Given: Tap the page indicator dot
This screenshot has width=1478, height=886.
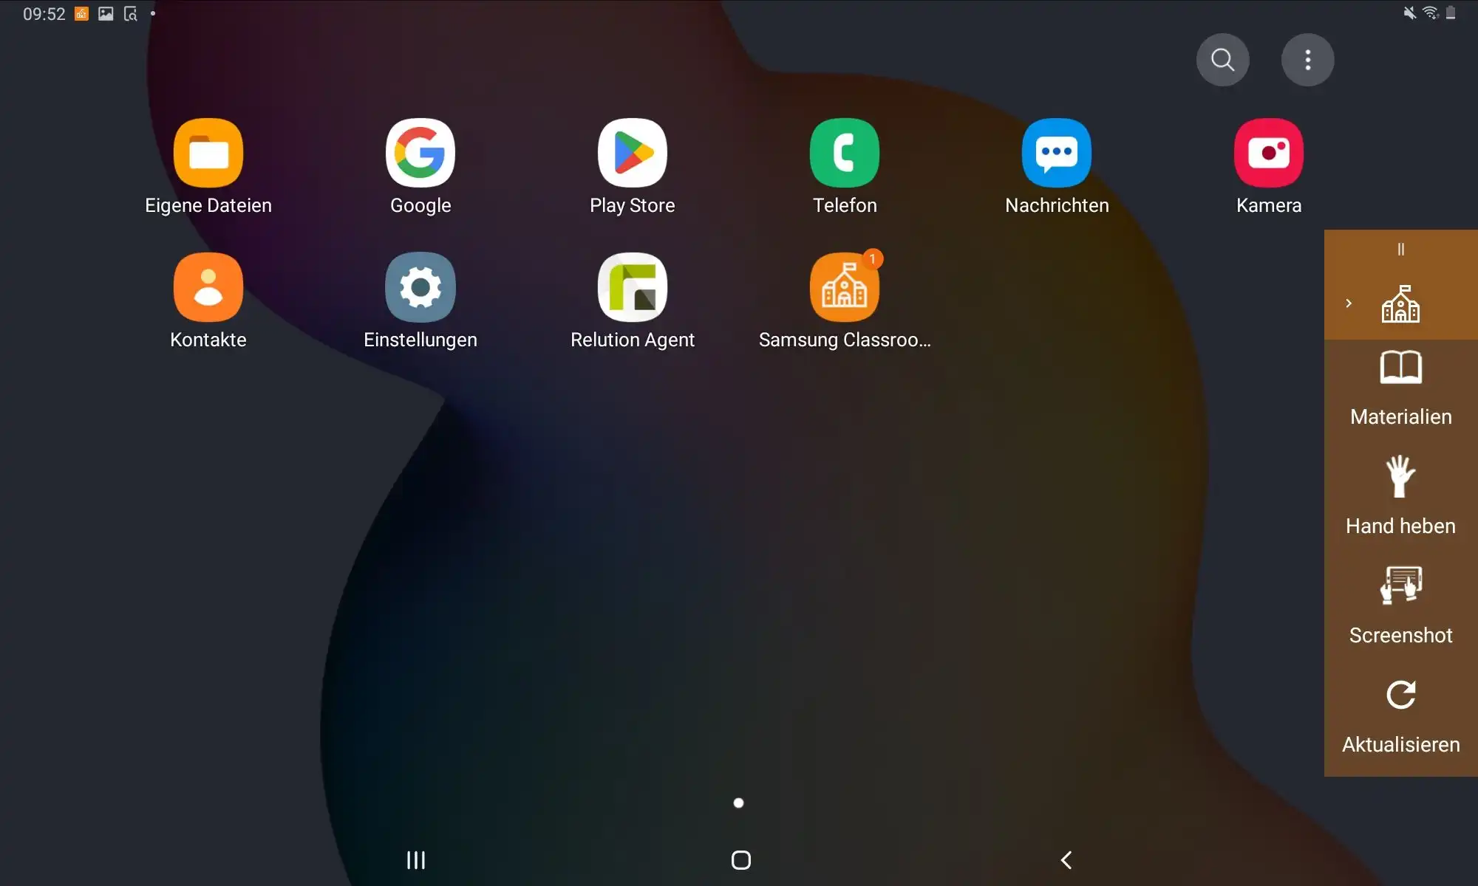Looking at the screenshot, I should pos(738,803).
